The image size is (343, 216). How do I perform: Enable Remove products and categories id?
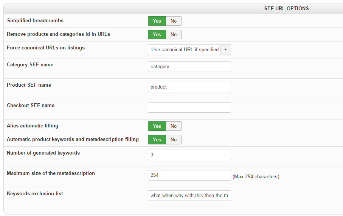pos(157,34)
